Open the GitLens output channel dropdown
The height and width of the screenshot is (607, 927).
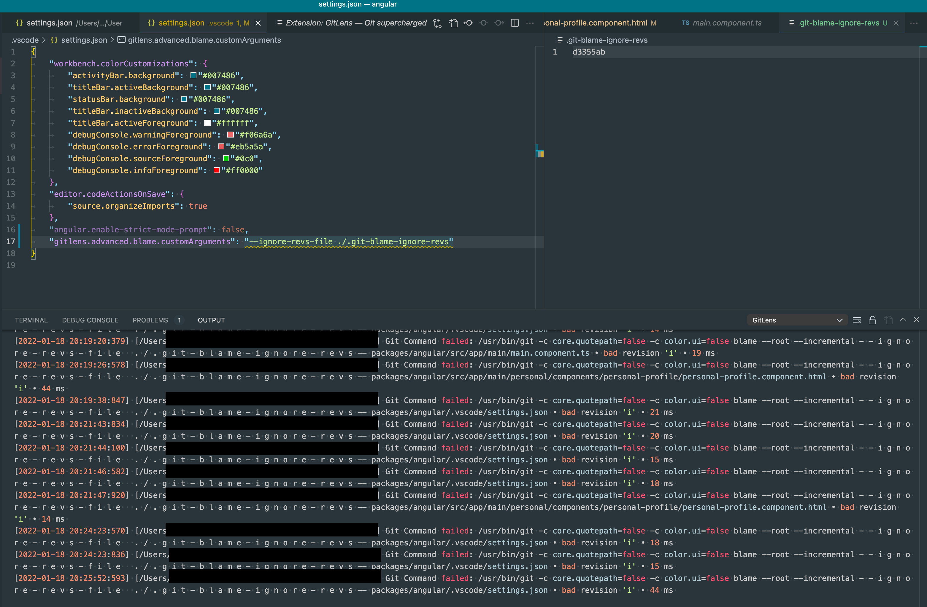pyautogui.click(x=797, y=320)
